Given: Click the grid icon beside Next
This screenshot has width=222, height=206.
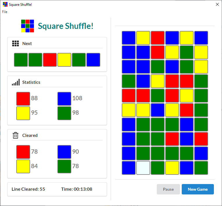Looking at the screenshot, I should 15,44.
